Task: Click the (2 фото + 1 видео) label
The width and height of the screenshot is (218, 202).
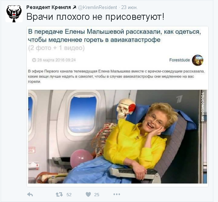Action: click(56, 48)
